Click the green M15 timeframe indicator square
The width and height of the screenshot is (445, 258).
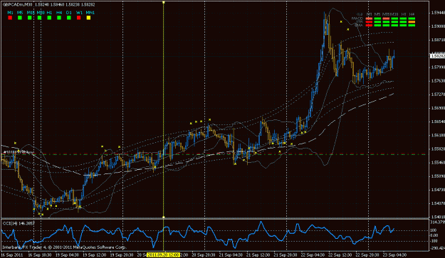pos(29,18)
